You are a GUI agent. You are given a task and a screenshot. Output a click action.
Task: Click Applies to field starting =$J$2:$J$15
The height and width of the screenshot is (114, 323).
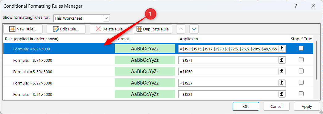click(x=228, y=49)
